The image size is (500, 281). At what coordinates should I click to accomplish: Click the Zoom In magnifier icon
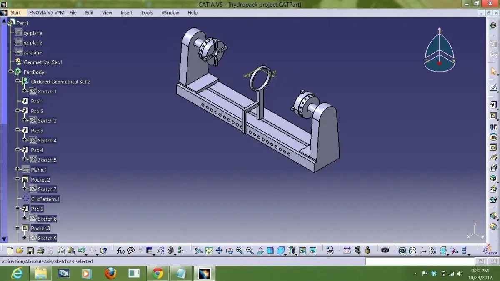[x=239, y=250]
